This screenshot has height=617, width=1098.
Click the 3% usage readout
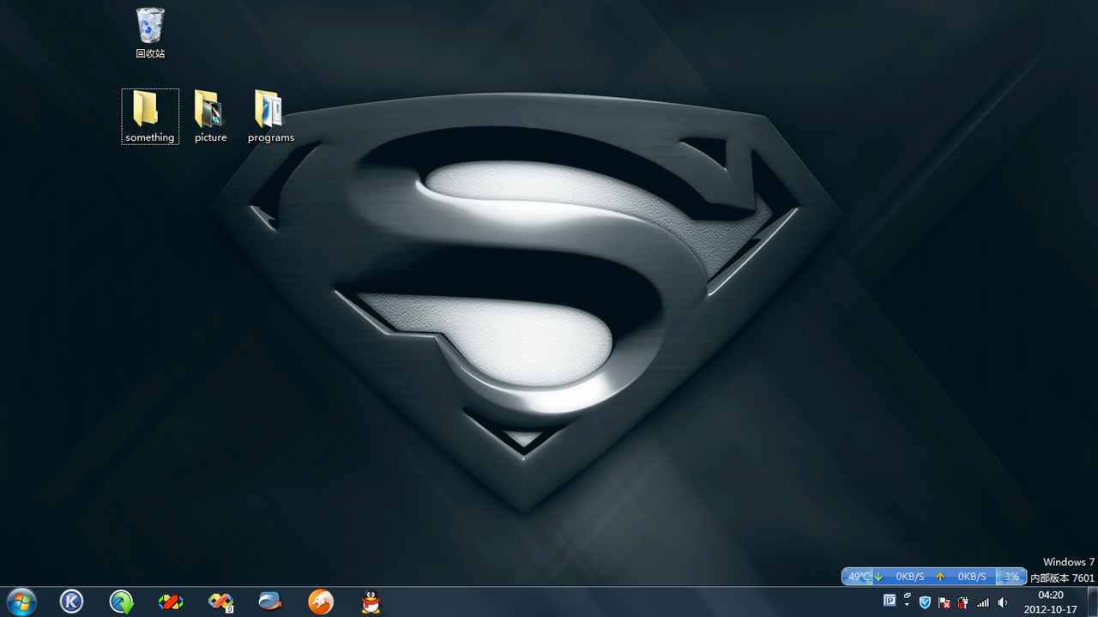coord(1011,577)
